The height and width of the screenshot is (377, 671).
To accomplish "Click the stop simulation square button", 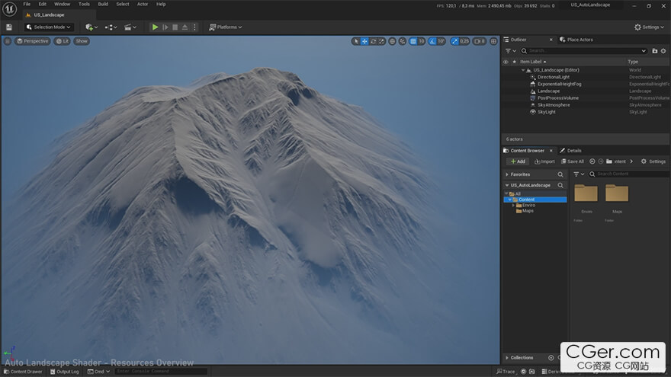I will (x=175, y=27).
